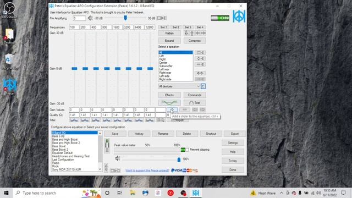The height and width of the screenshot is (198, 352).
Task: Follow the support the Peace project link
Action: (x=147, y=170)
